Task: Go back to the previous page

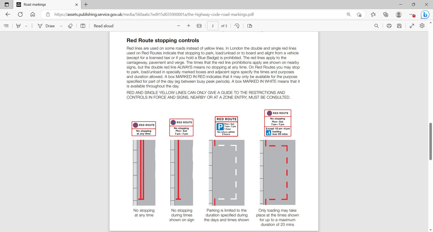Action: (8, 15)
